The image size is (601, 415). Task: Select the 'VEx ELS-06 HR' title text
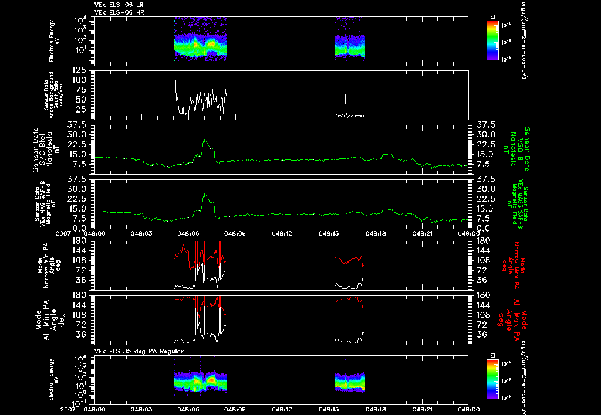(119, 13)
